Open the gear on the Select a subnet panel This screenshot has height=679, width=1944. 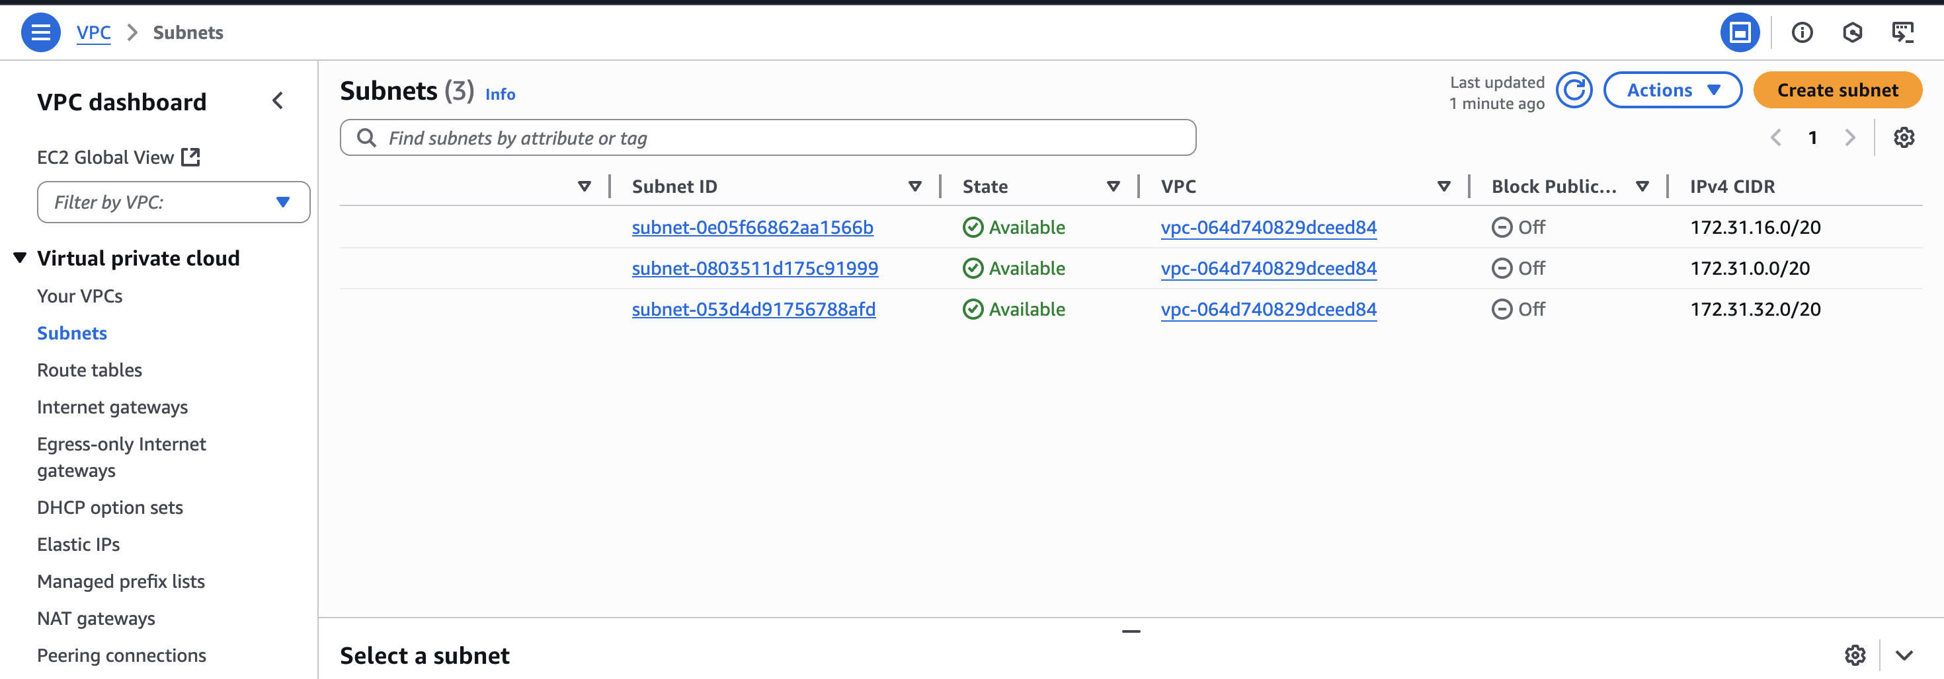(x=1855, y=655)
